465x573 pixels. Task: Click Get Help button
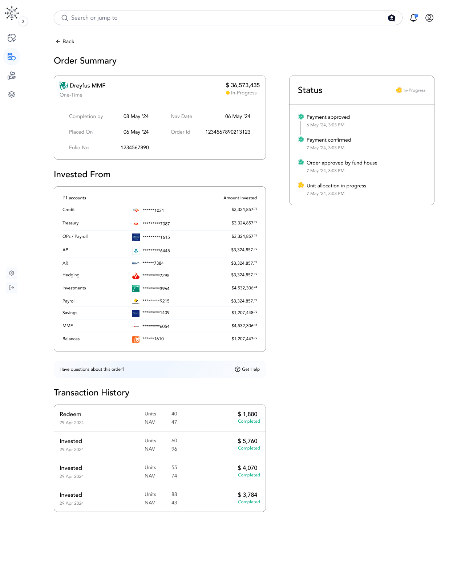coord(247,369)
